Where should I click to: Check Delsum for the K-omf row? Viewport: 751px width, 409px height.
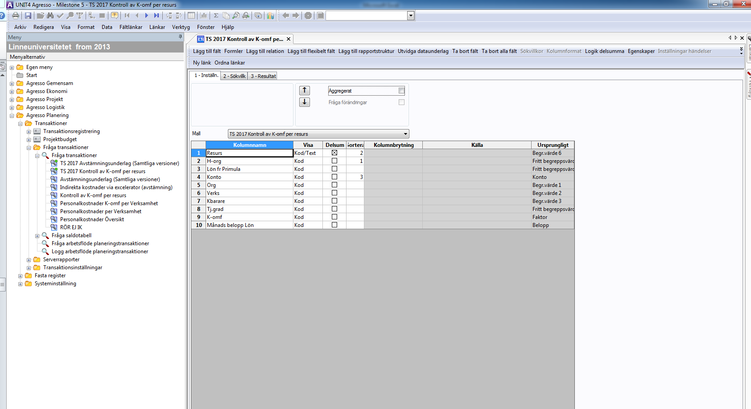[x=334, y=217]
